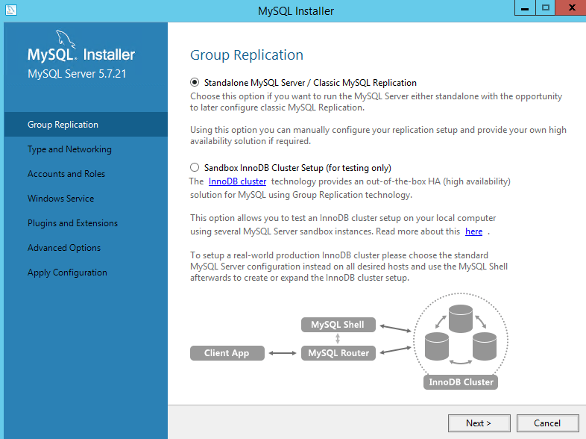Viewport: 586px width, 439px height.
Task: Click the Cancel button
Action: [x=547, y=423]
